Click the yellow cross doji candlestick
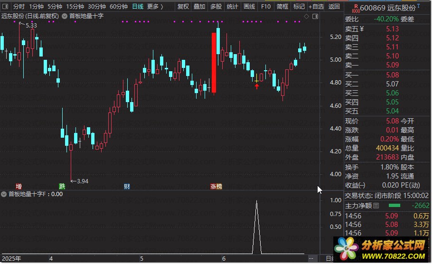Screen dimensions: 433x264 (x=256, y=78)
